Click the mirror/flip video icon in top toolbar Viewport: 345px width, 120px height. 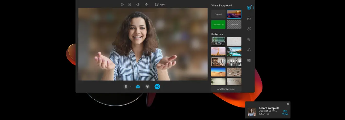click(122, 4)
